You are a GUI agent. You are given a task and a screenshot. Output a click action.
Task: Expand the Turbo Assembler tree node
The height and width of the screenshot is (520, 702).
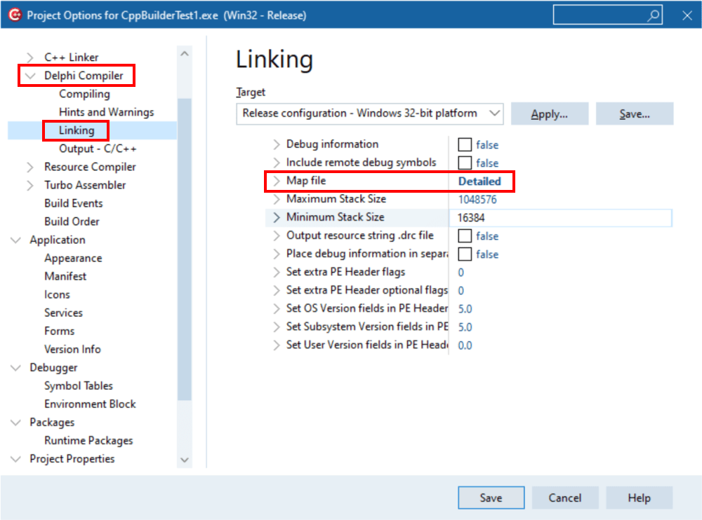click(x=30, y=185)
